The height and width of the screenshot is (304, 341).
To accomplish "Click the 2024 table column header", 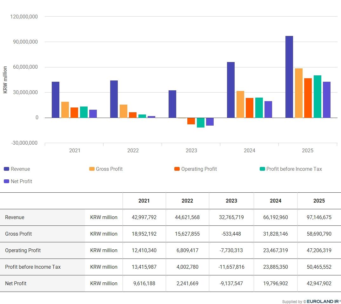I will pos(276,201).
